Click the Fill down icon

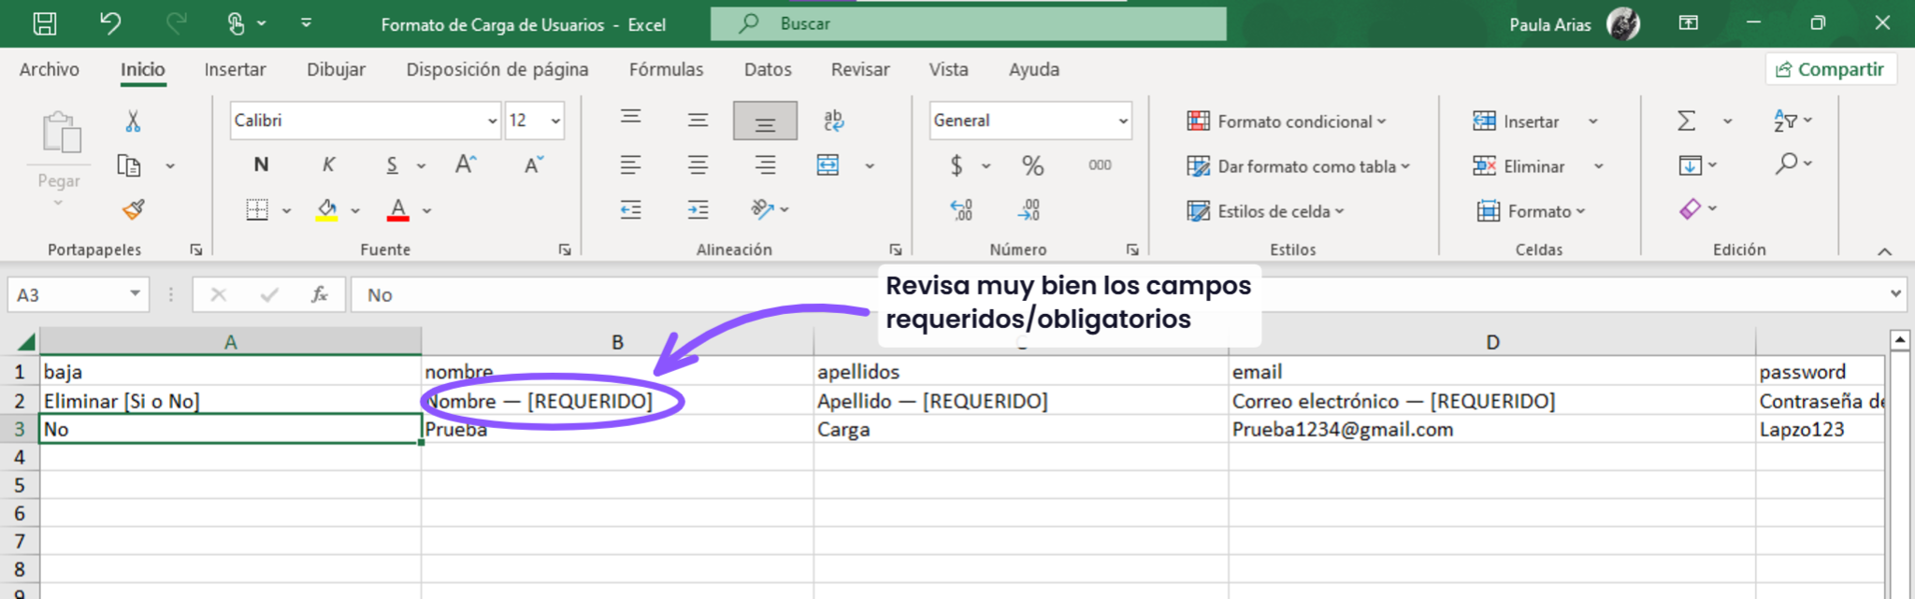click(x=1690, y=165)
